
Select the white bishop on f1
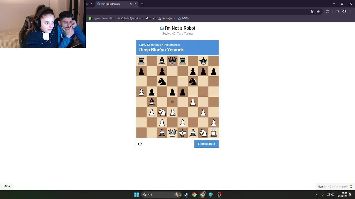193,133
